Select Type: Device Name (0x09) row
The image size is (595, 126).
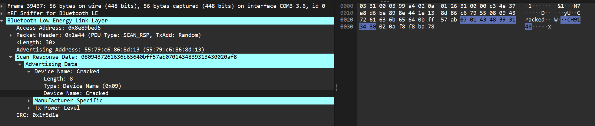pos(82,86)
